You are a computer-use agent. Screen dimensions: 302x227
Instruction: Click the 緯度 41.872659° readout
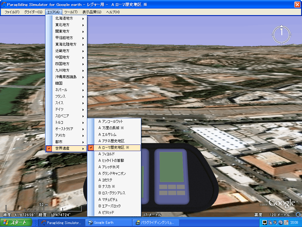pos(19,215)
